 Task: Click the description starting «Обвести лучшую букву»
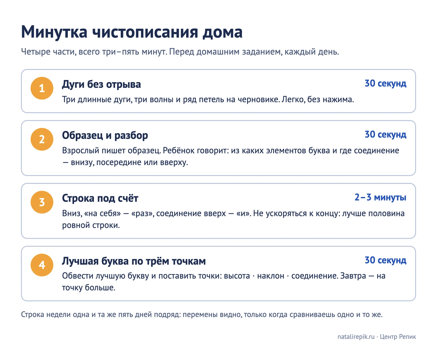(x=224, y=282)
